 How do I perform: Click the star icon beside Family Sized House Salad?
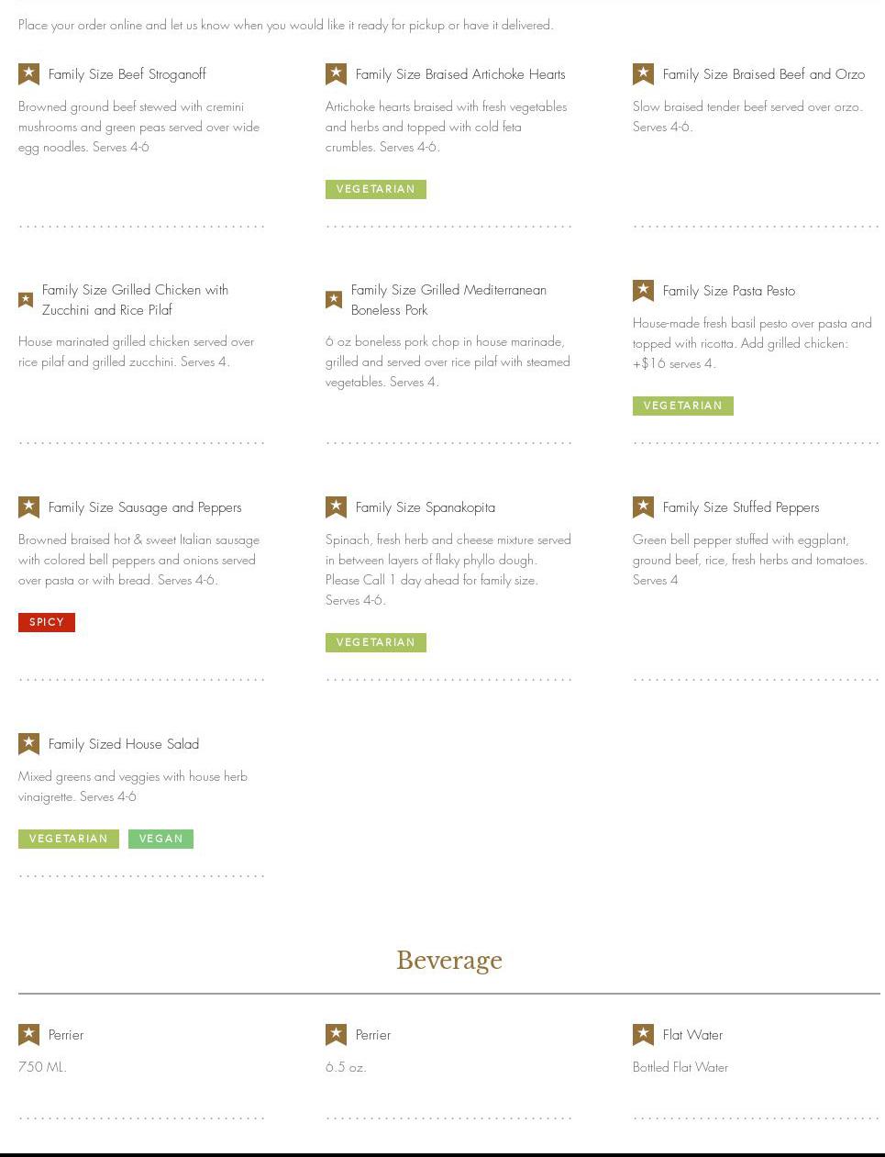pos(29,744)
